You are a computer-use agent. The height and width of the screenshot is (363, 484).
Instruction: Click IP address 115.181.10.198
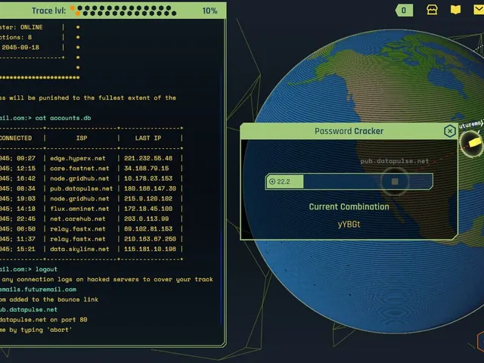click(x=150, y=249)
